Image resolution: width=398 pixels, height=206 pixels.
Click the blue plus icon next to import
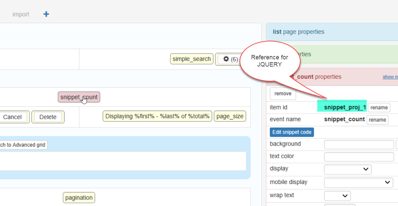46,14
